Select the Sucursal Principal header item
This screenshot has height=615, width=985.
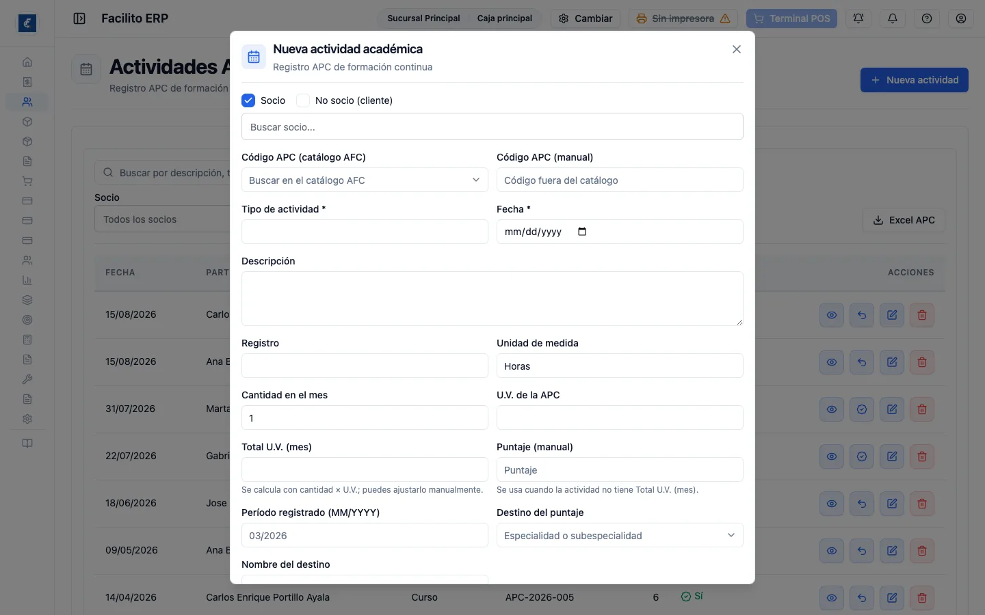click(x=423, y=18)
